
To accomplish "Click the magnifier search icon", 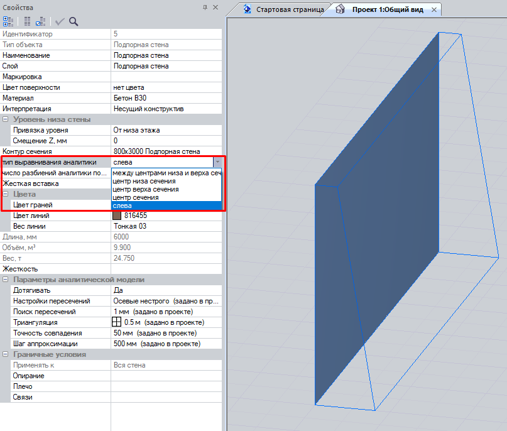I will tap(74, 21).
